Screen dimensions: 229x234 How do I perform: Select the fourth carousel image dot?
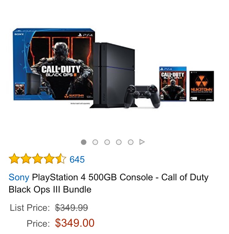[x=119, y=142]
